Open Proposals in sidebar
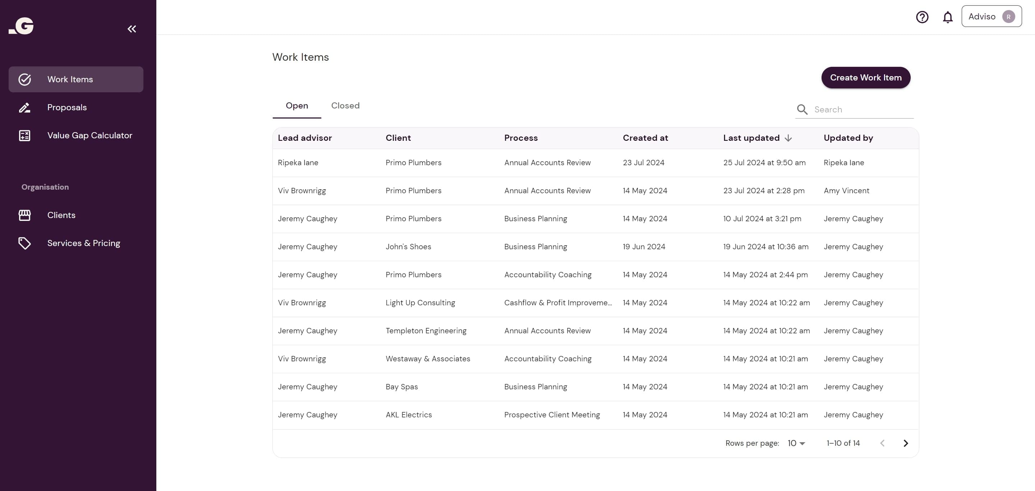This screenshot has width=1035, height=491. [76, 108]
